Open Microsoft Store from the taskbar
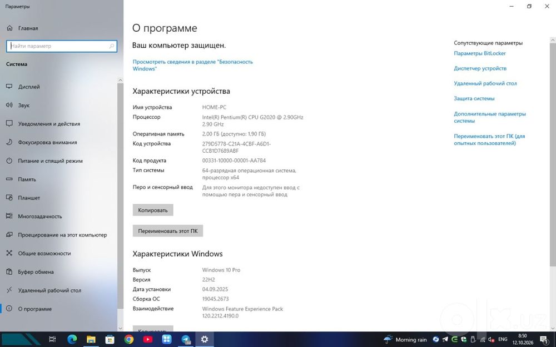The image size is (556, 347). coord(110,339)
